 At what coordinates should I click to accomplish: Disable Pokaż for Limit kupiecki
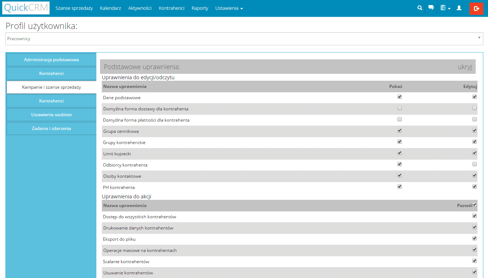[400, 153]
